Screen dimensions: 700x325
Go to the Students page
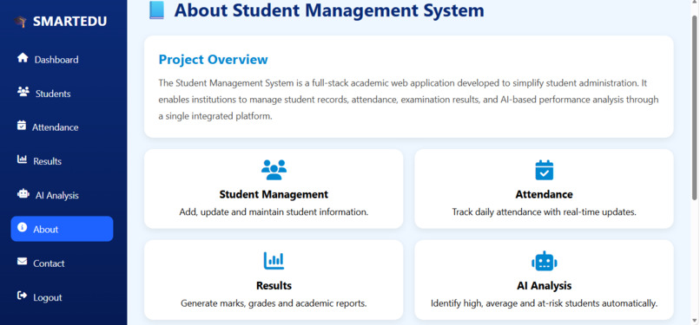pos(62,94)
